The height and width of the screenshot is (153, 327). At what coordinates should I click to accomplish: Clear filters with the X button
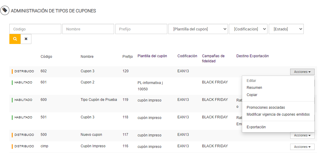[x=26, y=39]
